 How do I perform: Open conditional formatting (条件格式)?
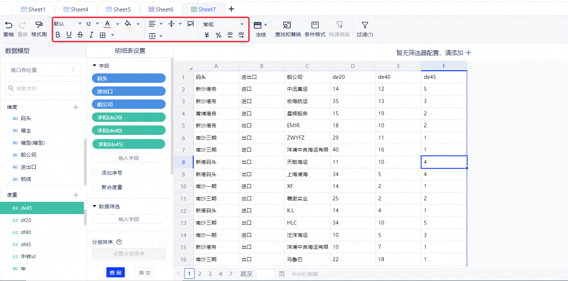(x=315, y=25)
